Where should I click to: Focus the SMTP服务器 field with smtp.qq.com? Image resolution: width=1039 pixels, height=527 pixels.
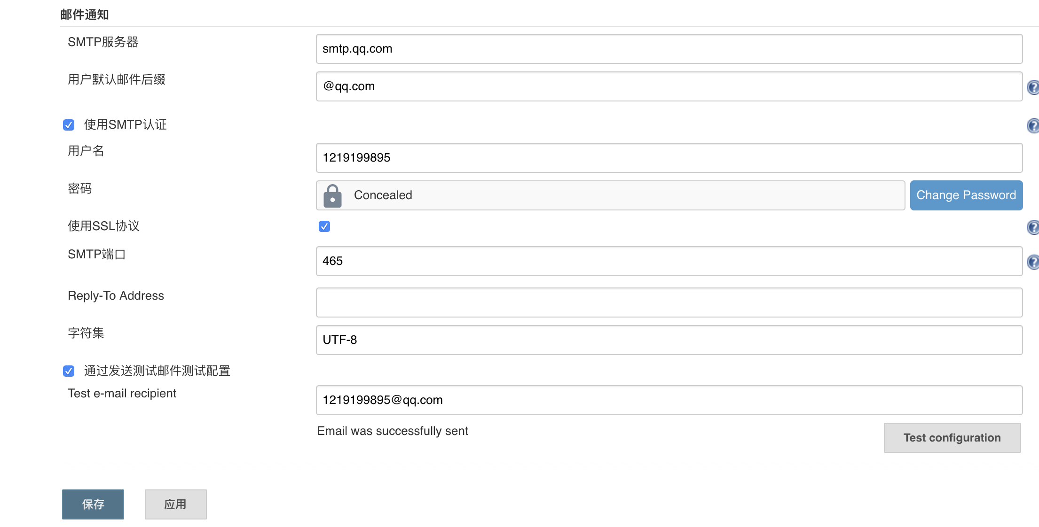click(x=669, y=49)
